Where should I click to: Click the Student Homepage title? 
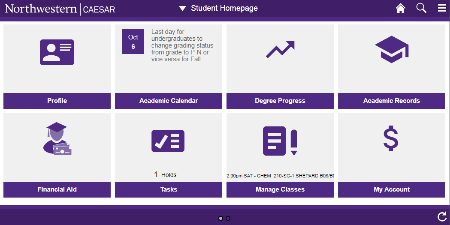[224, 8]
